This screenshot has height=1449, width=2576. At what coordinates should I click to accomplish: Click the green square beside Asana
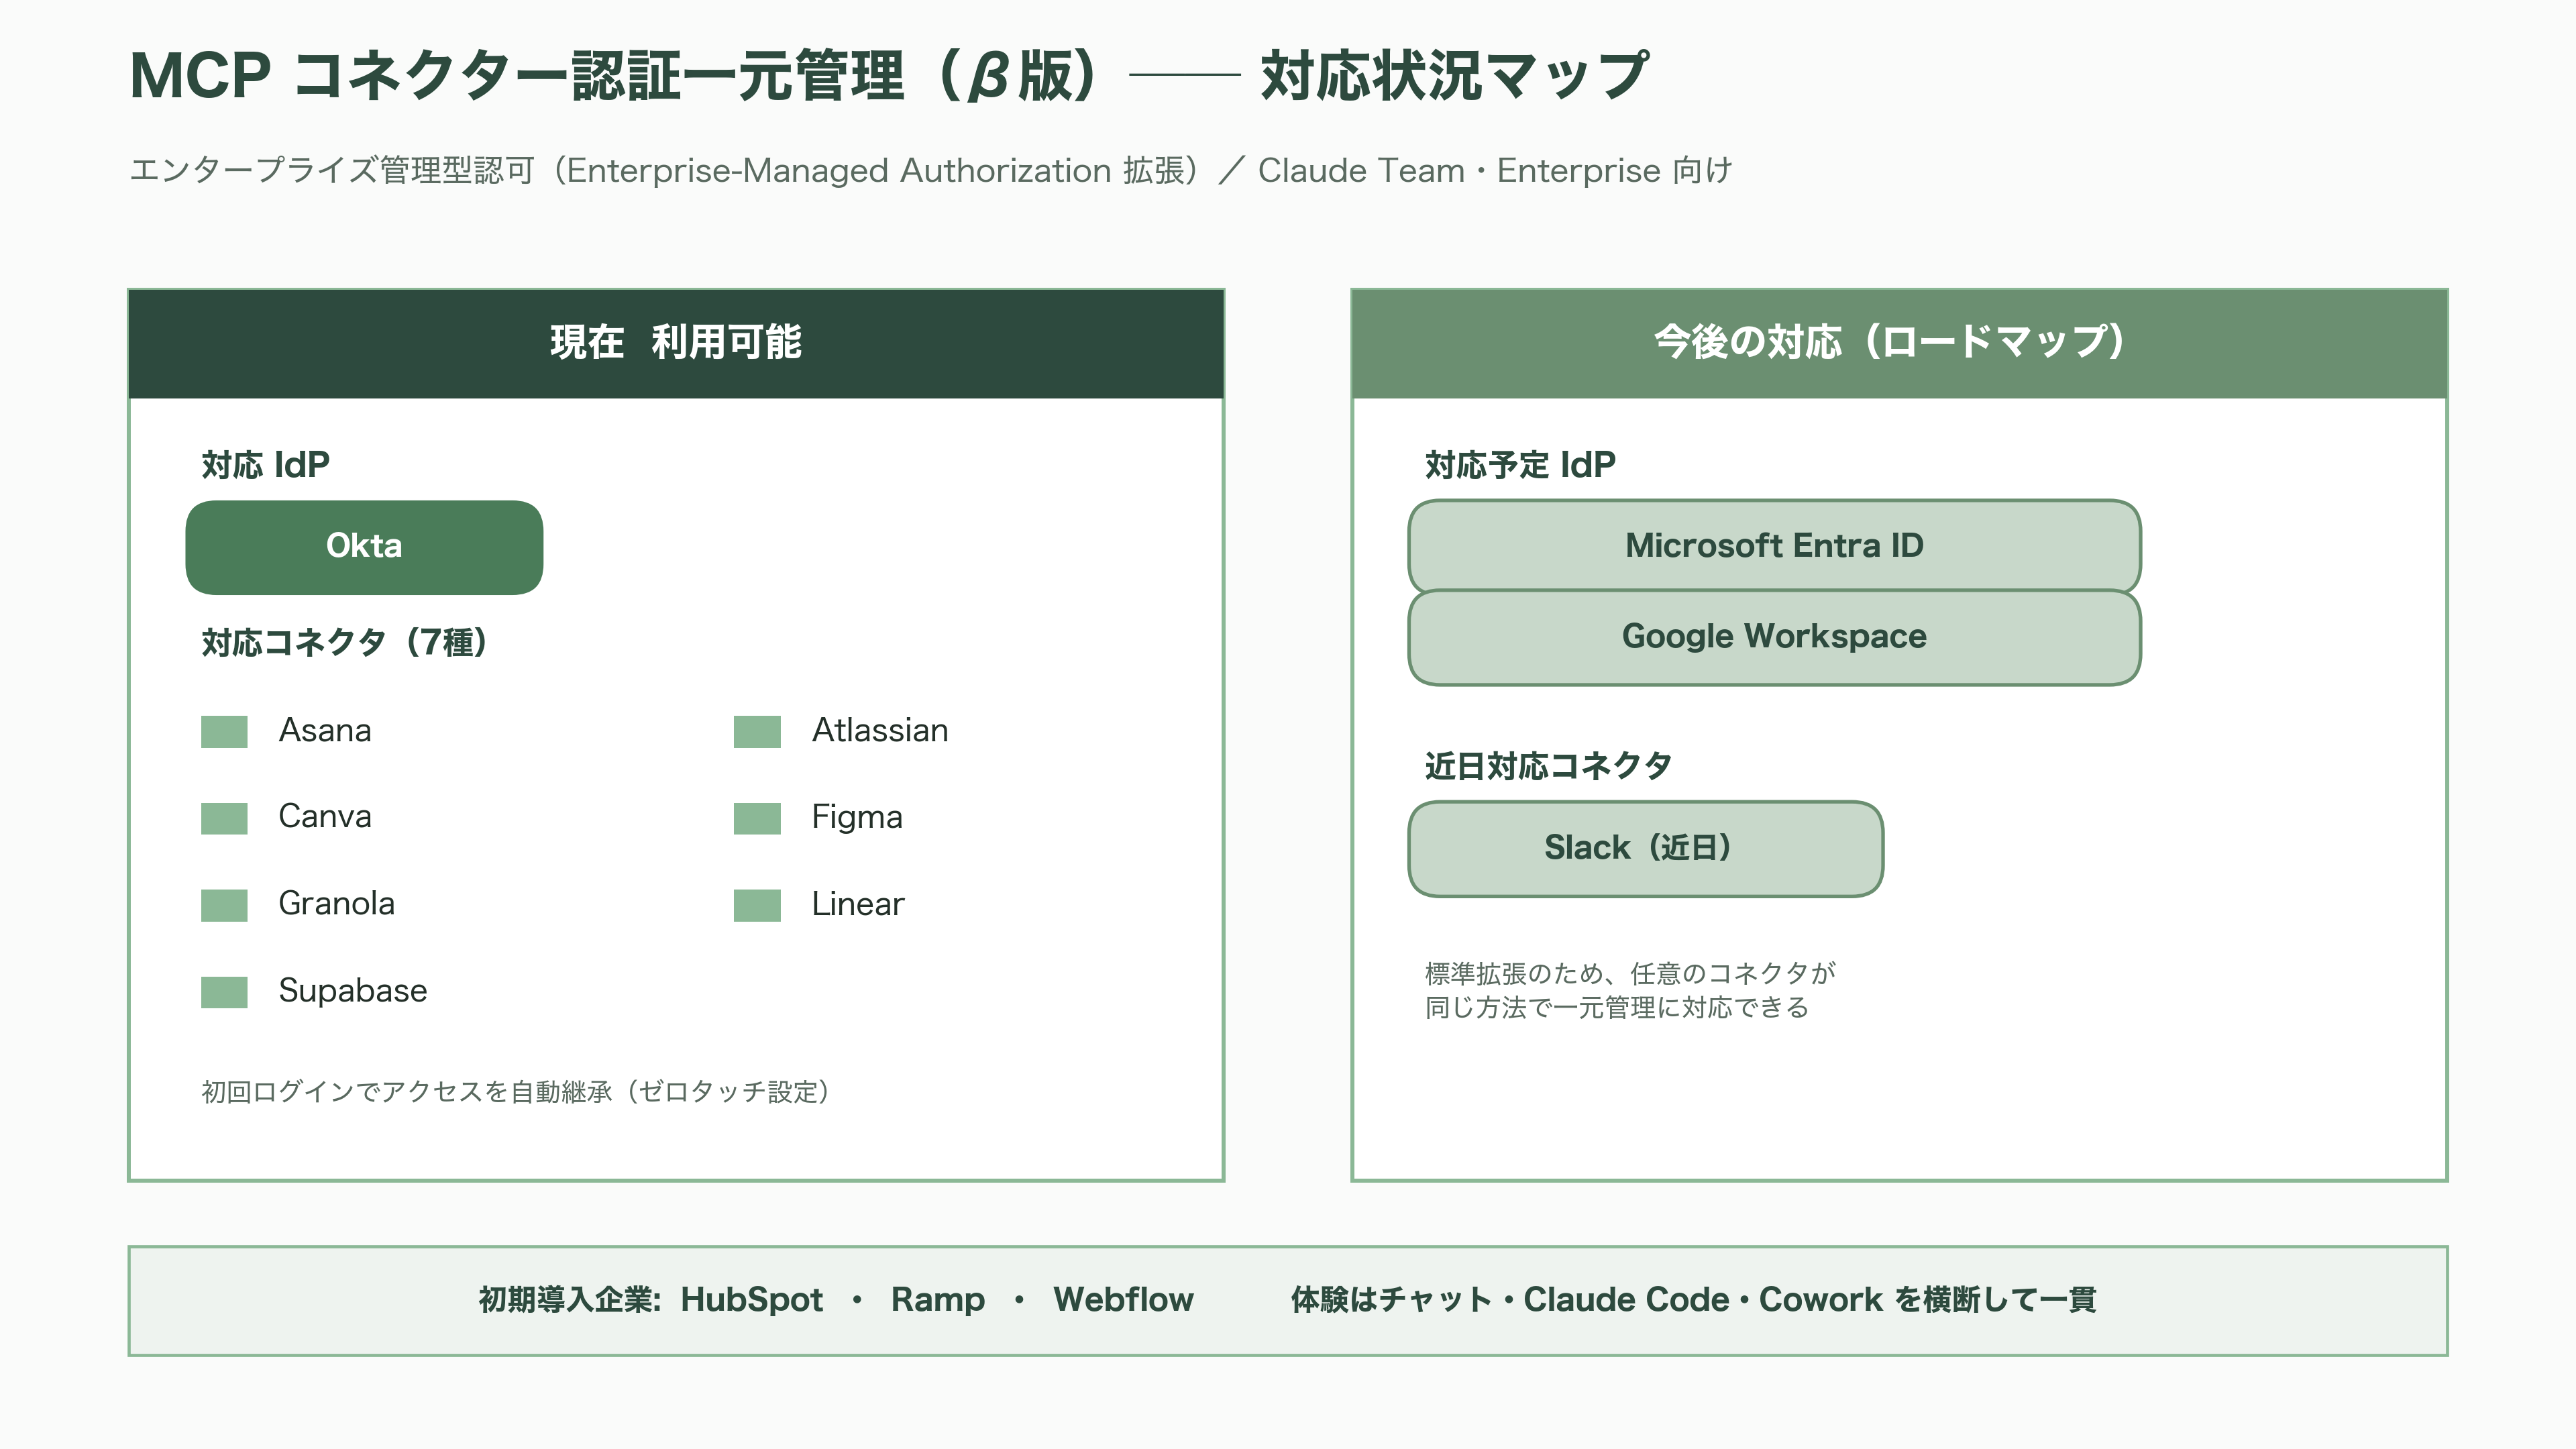tap(224, 731)
